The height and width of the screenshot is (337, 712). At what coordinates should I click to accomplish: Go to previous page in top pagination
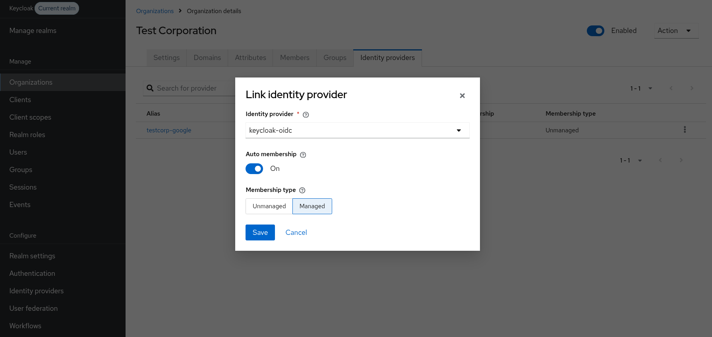[671, 88]
